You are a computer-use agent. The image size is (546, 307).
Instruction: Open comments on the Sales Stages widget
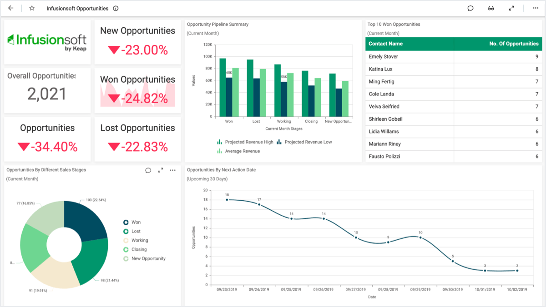coord(148,170)
